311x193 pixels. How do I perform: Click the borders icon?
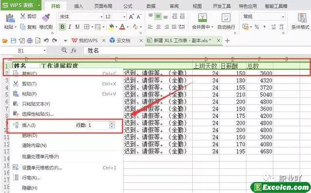point(87,27)
